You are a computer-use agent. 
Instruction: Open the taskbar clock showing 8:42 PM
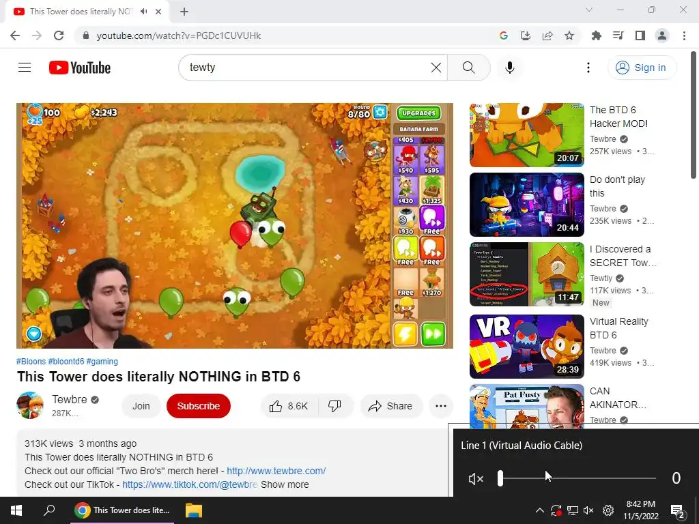640,510
